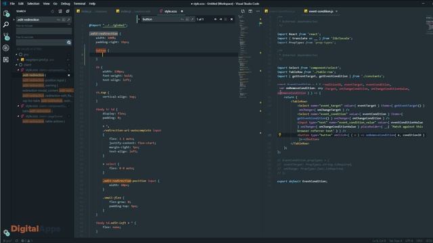Switch to the event-condition.js tab
This screenshot has height=243, width=433.
pos(321,11)
